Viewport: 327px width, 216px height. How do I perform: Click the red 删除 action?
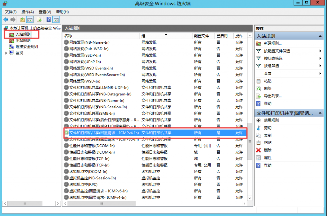[x=268, y=150]
